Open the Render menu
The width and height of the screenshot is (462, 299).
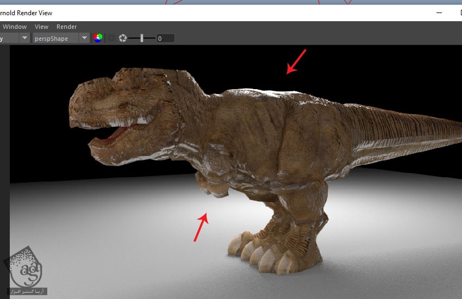(x=67, y=27)
